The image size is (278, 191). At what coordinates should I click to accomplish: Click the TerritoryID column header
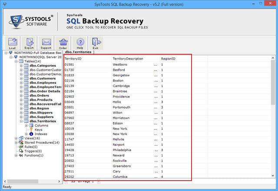coord(88,59)
